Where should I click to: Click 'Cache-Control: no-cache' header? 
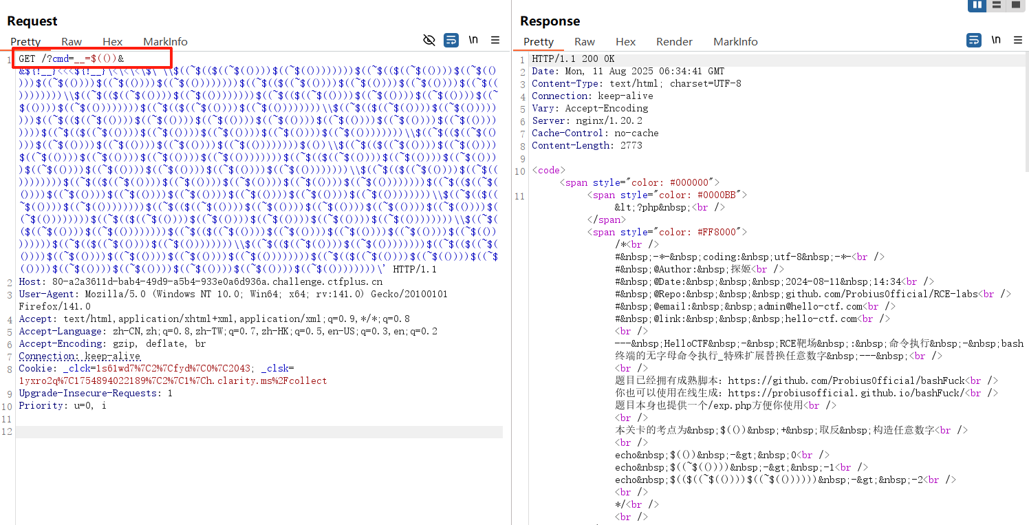coord(595,133)
